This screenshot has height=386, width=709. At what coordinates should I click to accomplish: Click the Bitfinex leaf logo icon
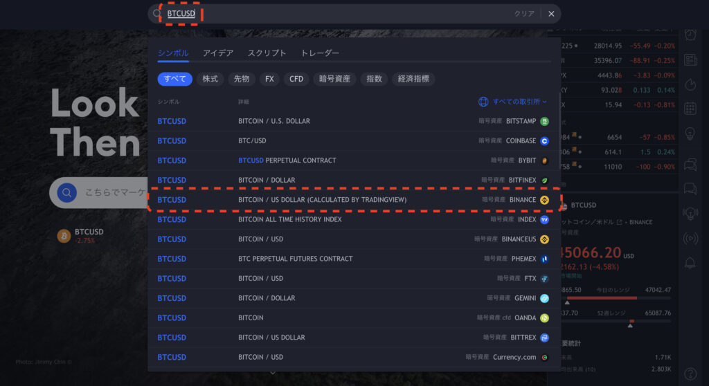pos(544,181)
